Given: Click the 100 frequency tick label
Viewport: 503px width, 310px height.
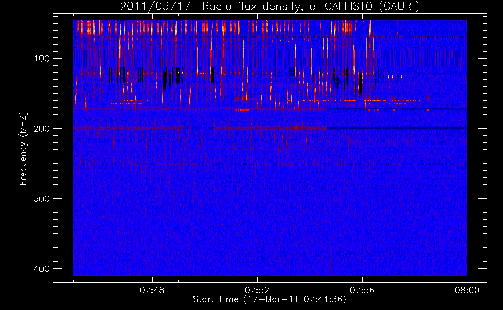Looking at the screenshot, I should [x=42, y=59].
